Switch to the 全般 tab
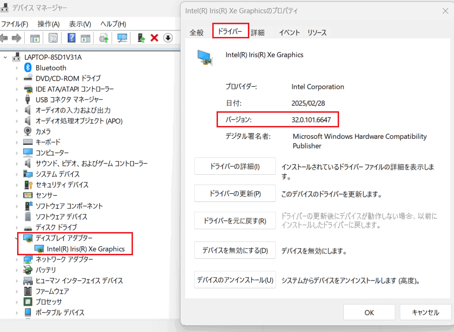454x332 pixels. pyautogui.click(x=197, y=32)
